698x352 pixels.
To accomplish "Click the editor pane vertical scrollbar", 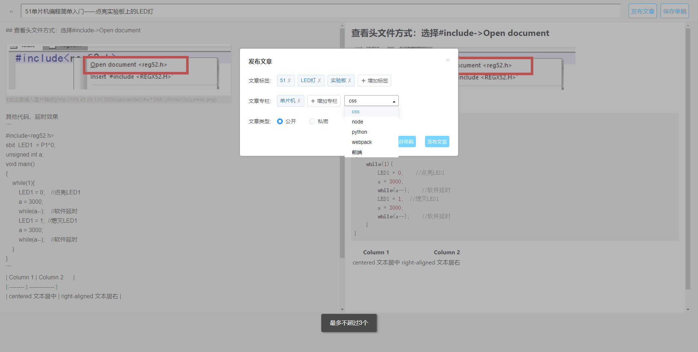I will tap(342, 143).
